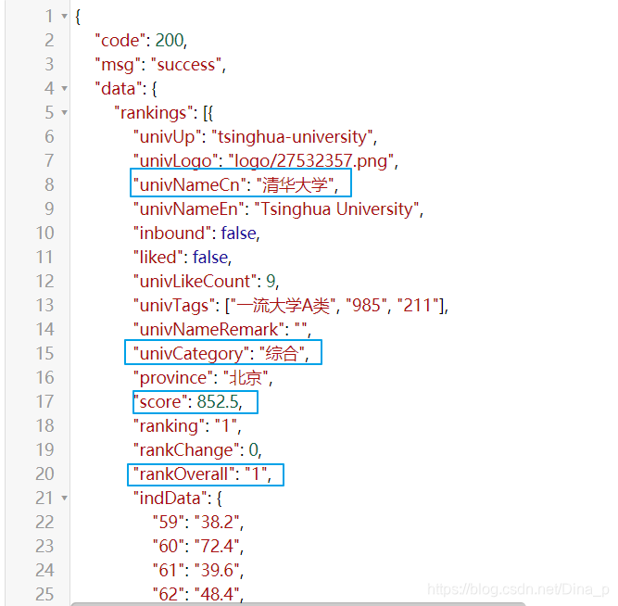Click line number 25 in the gutter

[x=44, y=594]
